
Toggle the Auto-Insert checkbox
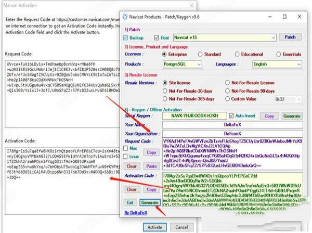(231, 115)
